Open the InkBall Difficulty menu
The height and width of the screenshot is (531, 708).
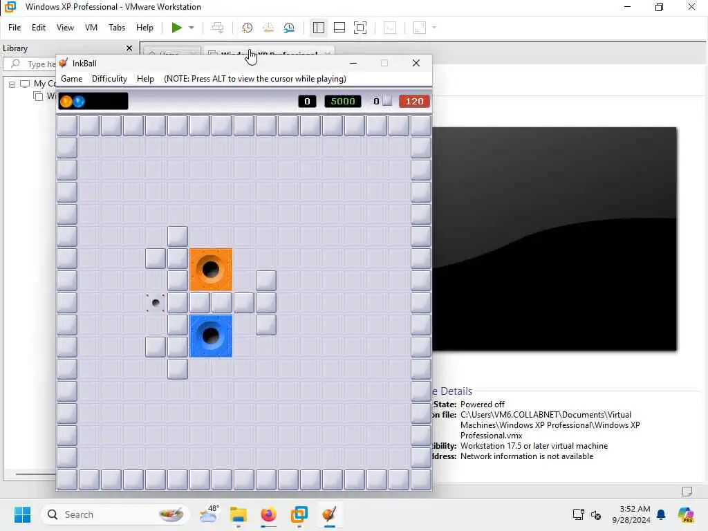[109, 79]
